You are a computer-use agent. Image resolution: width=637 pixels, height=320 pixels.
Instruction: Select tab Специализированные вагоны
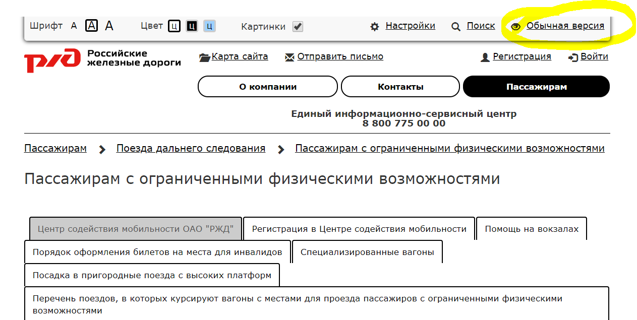(367, 252)
